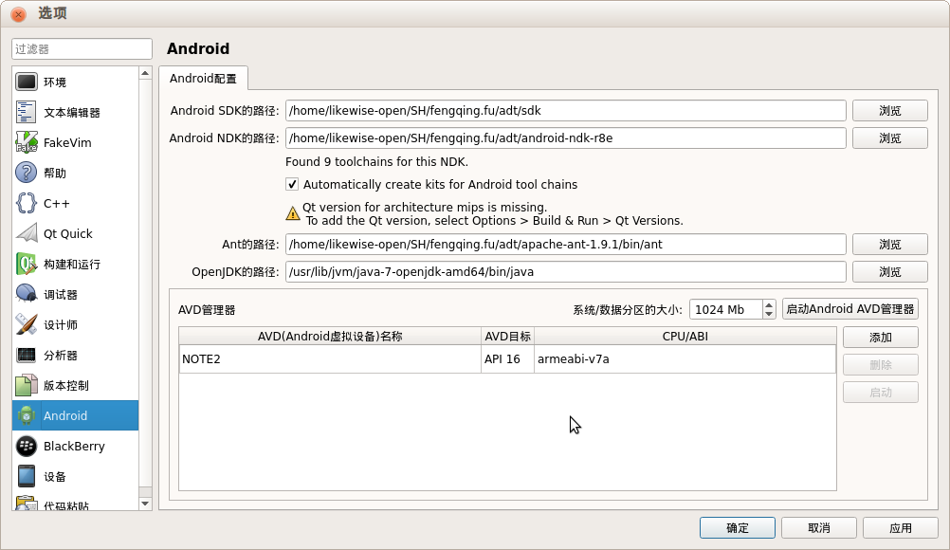Sort by AVD(Android虚拟设备)名称 column header
This screenshot has height=550, width=950.
point(330,337)
